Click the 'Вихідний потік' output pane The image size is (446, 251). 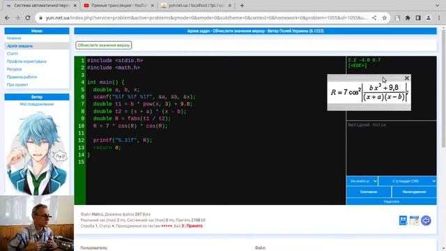[x=392, y=148]
